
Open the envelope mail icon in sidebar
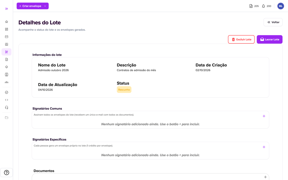[6, 37]
